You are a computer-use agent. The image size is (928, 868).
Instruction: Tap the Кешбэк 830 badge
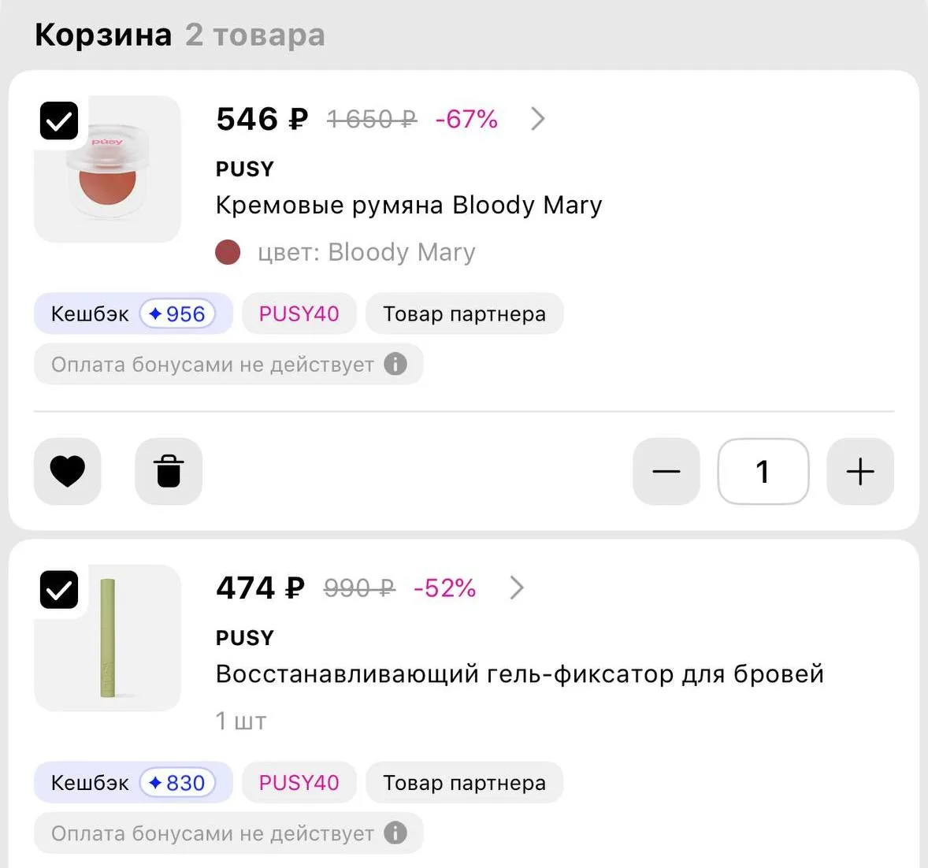point(133,783)
